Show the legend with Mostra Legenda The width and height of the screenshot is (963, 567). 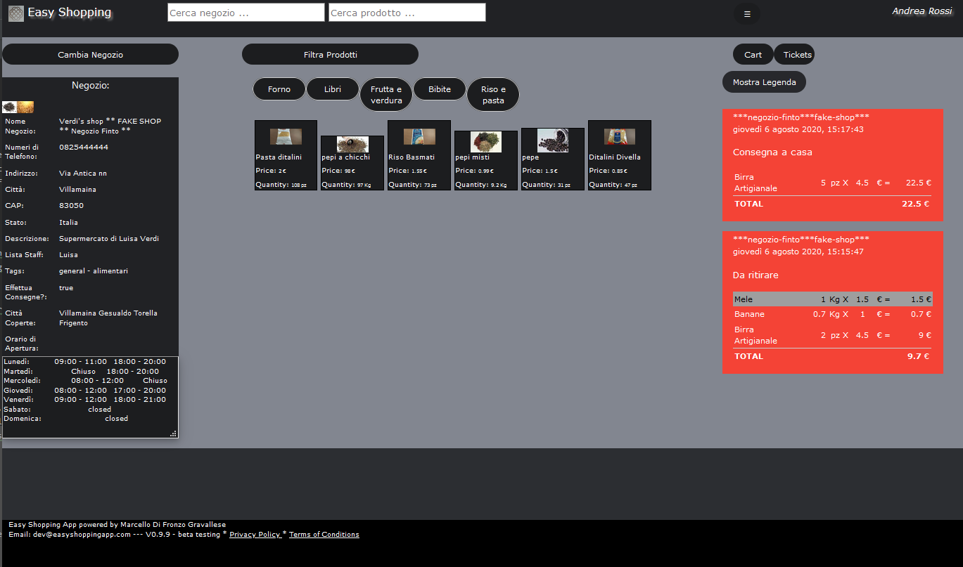(764, 82)
